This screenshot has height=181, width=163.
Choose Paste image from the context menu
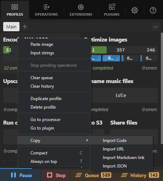pyautogui.click(x=54, y=44)
